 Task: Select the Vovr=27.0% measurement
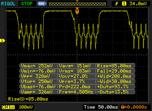coord(73,76)
